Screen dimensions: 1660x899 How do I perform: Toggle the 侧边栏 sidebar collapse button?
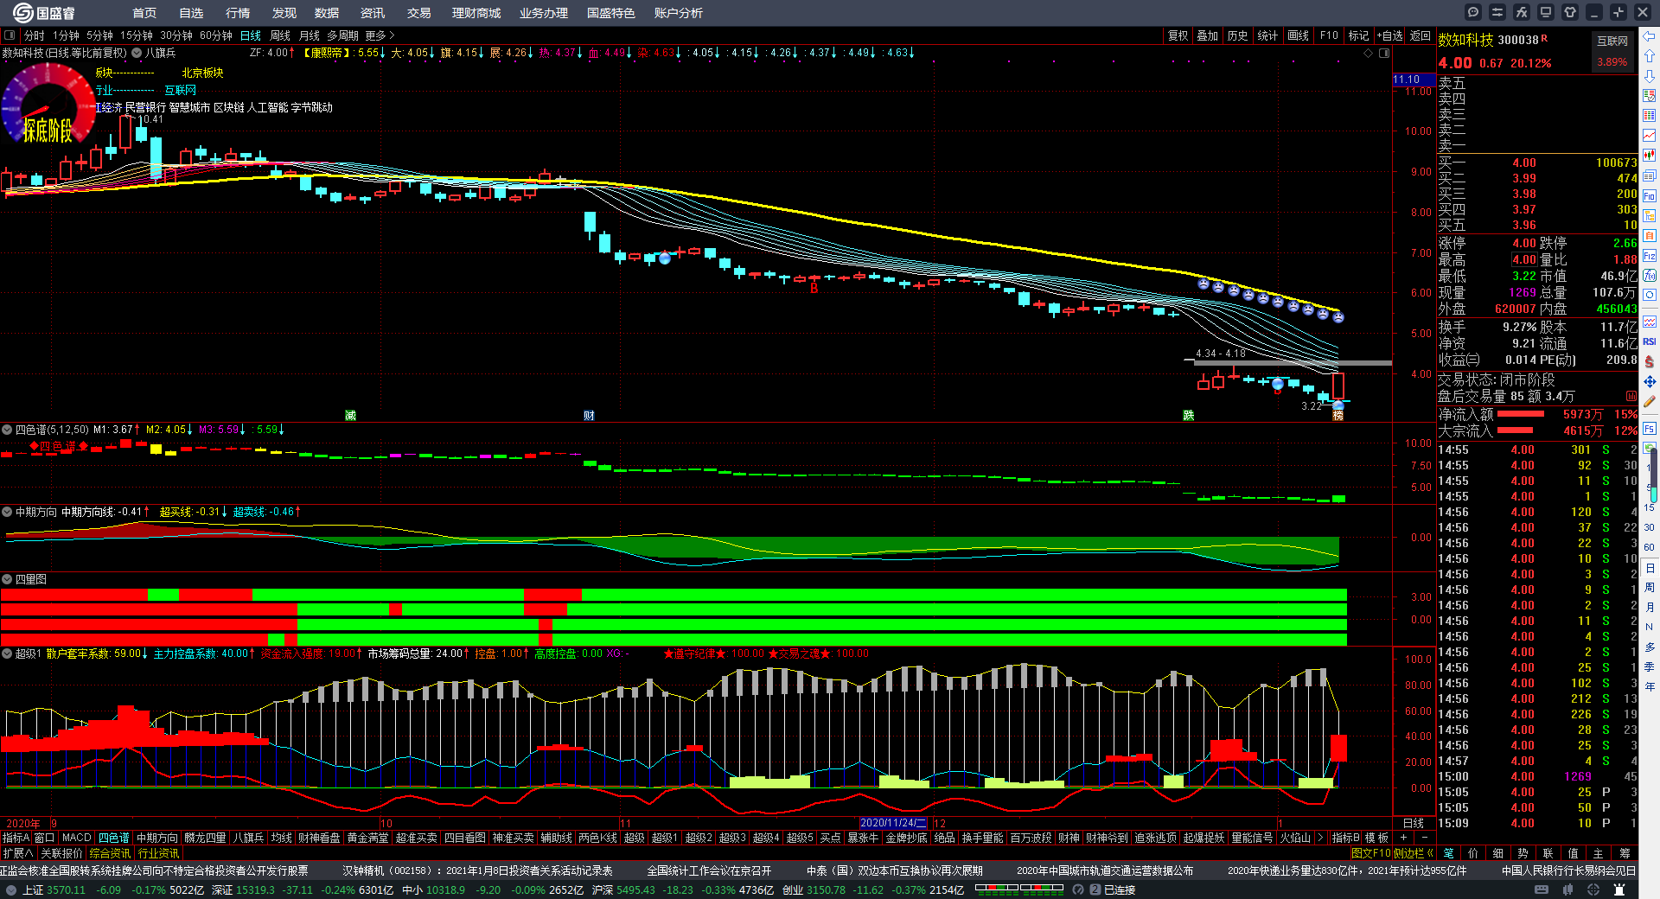tap(1414, 853)
